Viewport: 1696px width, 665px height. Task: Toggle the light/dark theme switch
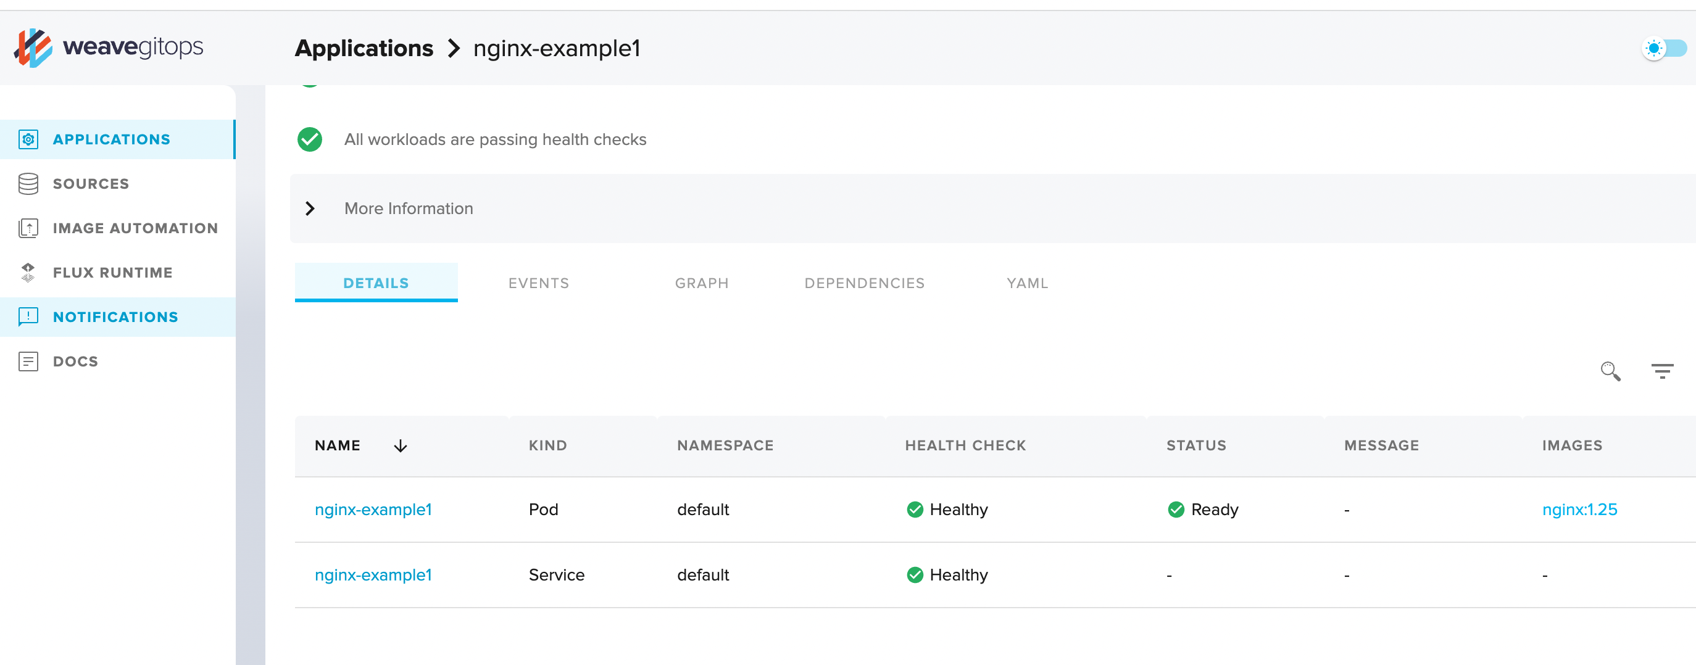1663,49
